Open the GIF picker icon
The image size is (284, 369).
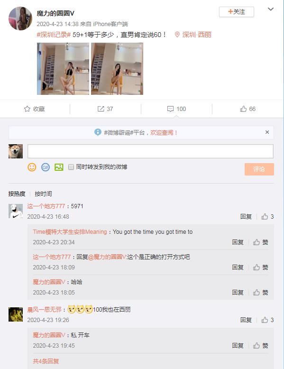(x=46, y=167)
